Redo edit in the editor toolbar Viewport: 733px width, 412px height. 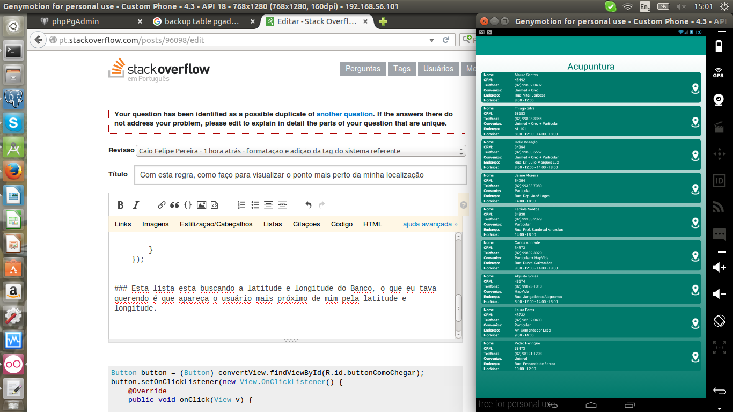tap(322, 205)
